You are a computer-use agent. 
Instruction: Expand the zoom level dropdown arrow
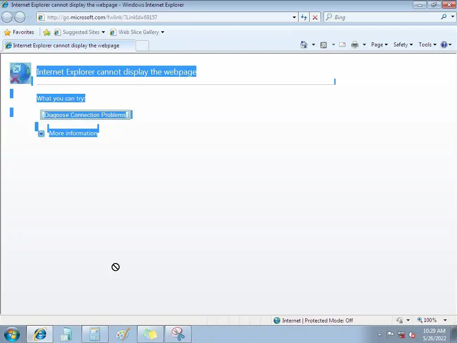pos(445,320)
